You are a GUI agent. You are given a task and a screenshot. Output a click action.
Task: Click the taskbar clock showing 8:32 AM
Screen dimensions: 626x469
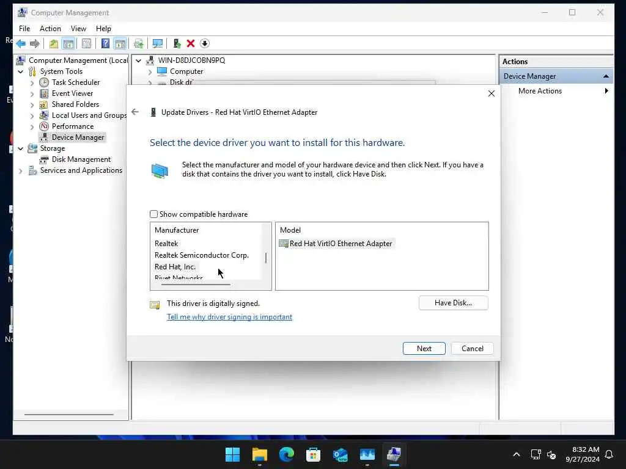(583, 454)
